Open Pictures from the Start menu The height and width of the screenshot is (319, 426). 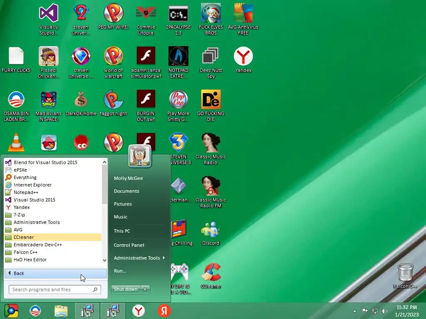click(123, 204)
